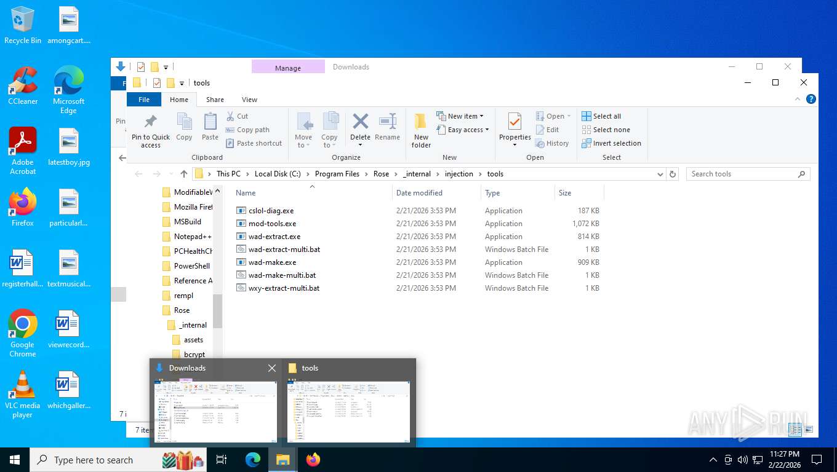Create a New folder

[x=421, y=131]
